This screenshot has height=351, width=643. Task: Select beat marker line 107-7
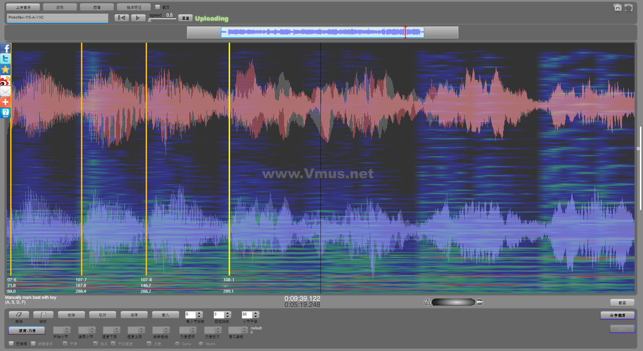(82, 159)
